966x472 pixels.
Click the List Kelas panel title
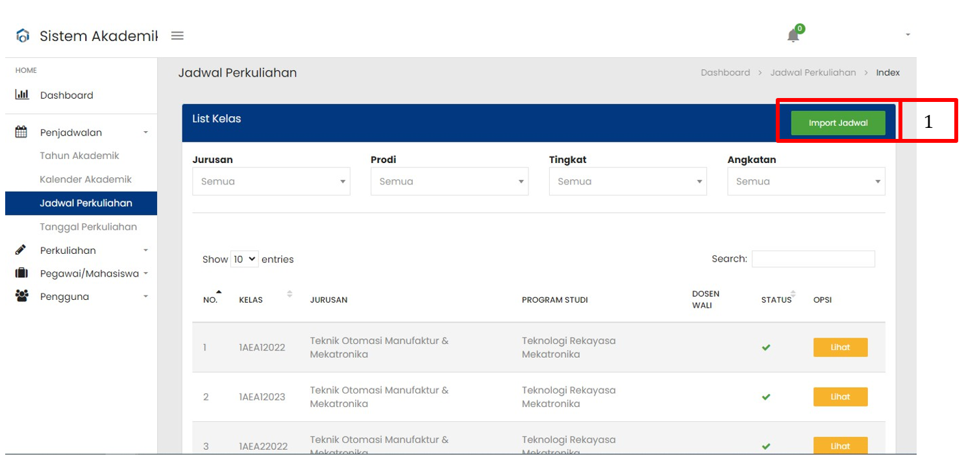(x=217, y=119)
